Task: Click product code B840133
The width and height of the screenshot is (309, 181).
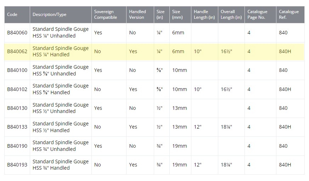Action: tap(17, 127)
